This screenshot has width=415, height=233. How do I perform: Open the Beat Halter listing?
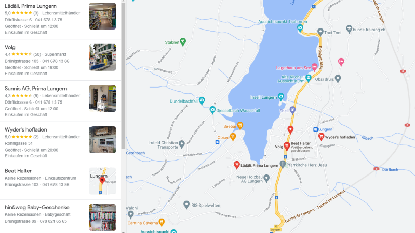60,181
